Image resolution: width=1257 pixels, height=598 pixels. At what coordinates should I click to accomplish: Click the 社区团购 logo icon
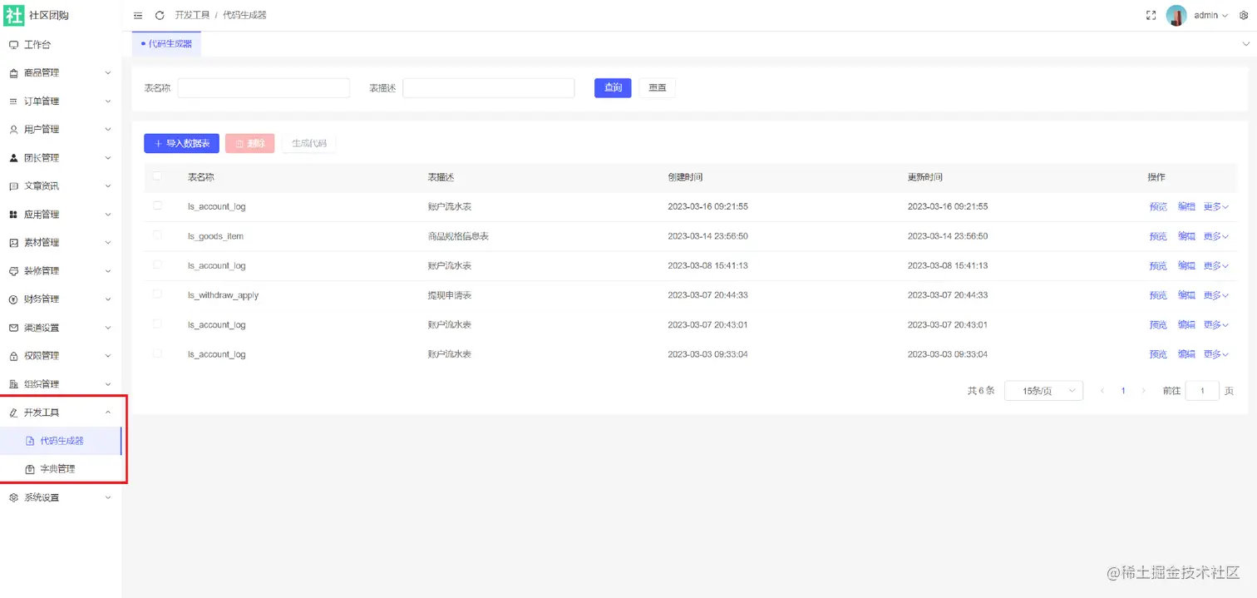(14, 15)
